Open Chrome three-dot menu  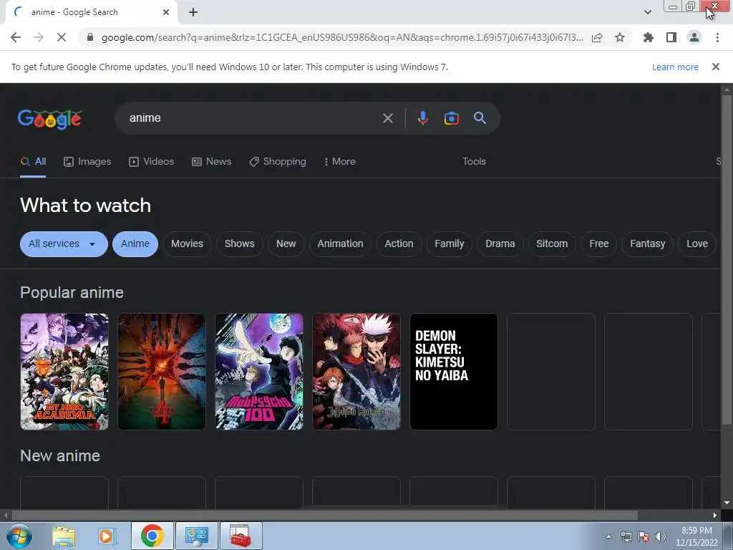coord(717,37)
